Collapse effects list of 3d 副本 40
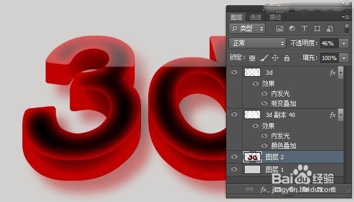This screenshot has width=354, height=202. coord(340,115)
